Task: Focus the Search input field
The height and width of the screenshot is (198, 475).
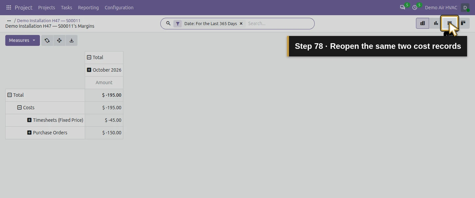Action: (x=279, y=24)
